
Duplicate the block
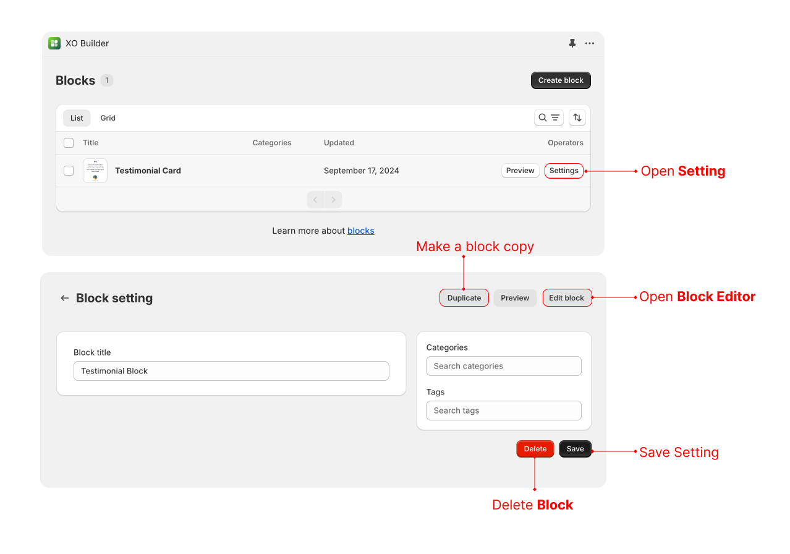pyautogui.click(x=464, y=298)
